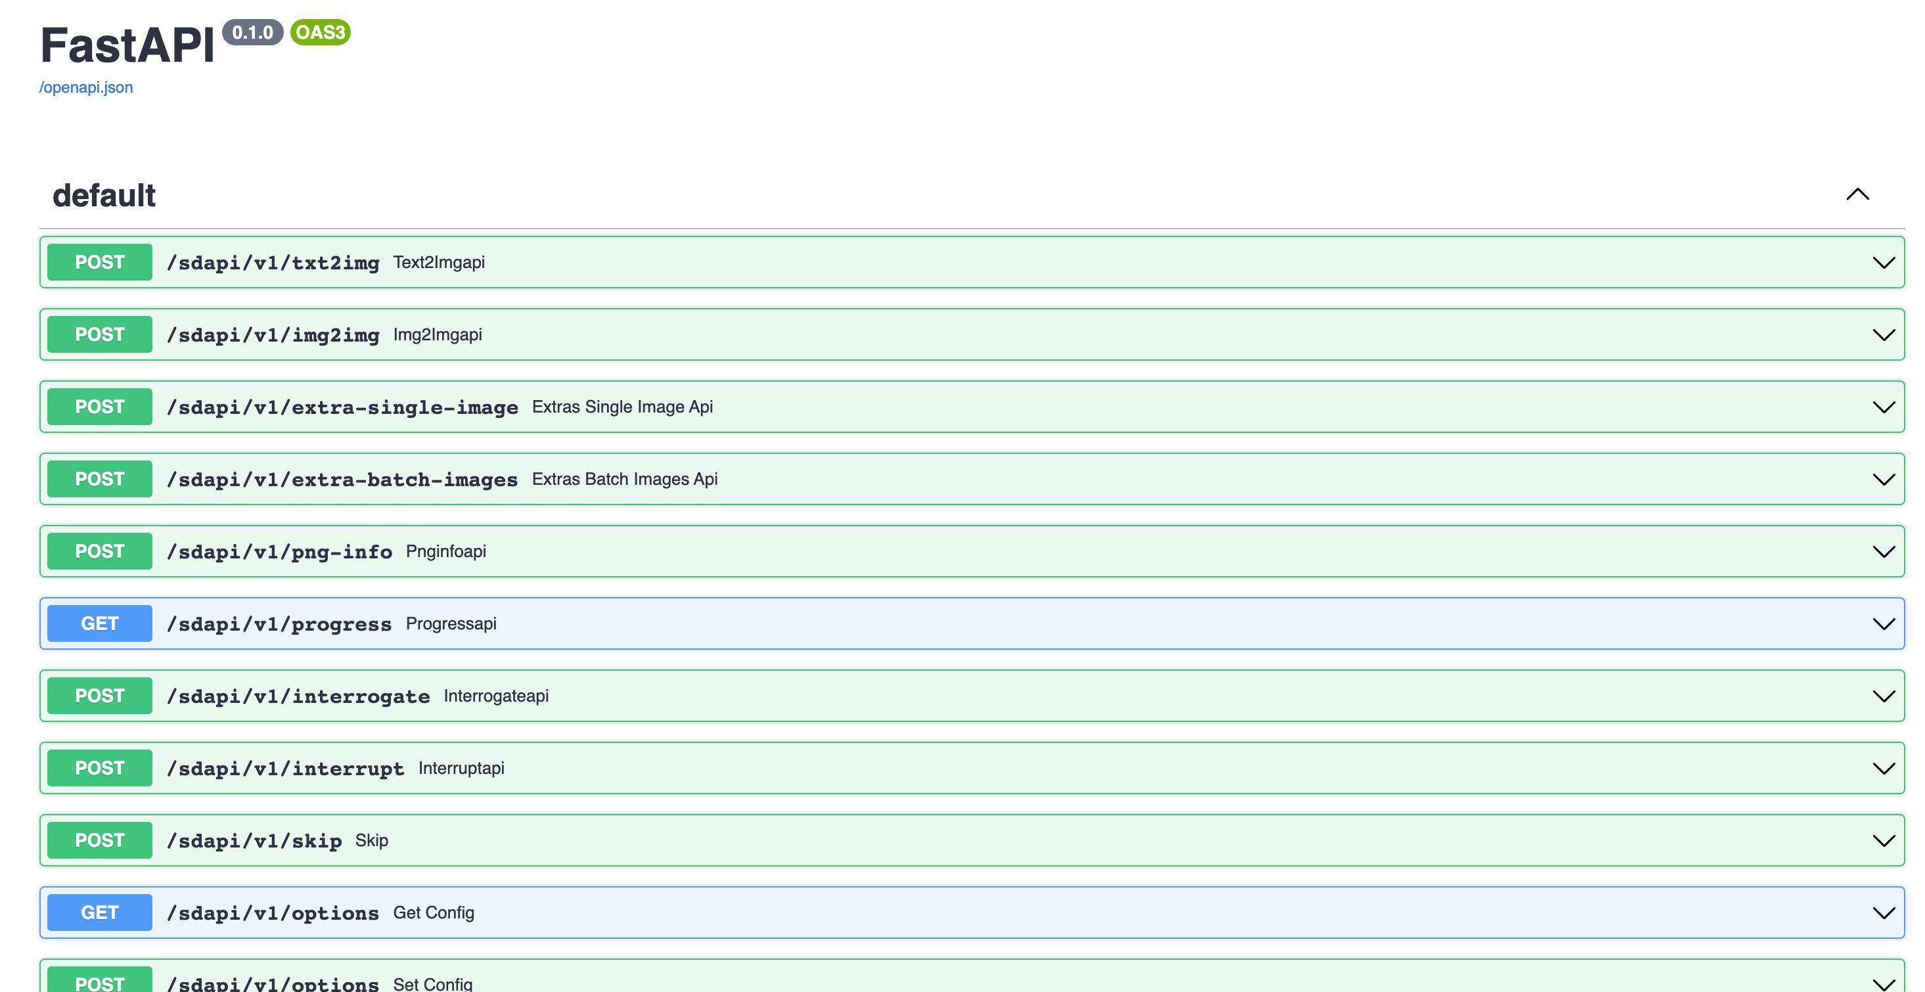Select the /sdapi/v1/txt2img path
The height and width of the screenshot is (992, 1925).
coord(273,263)
